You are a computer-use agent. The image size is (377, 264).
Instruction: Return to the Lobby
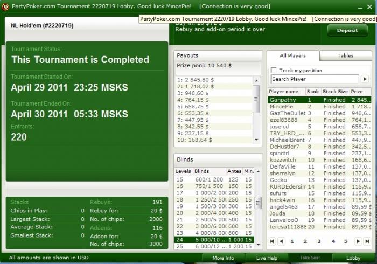tap(353, 258)
